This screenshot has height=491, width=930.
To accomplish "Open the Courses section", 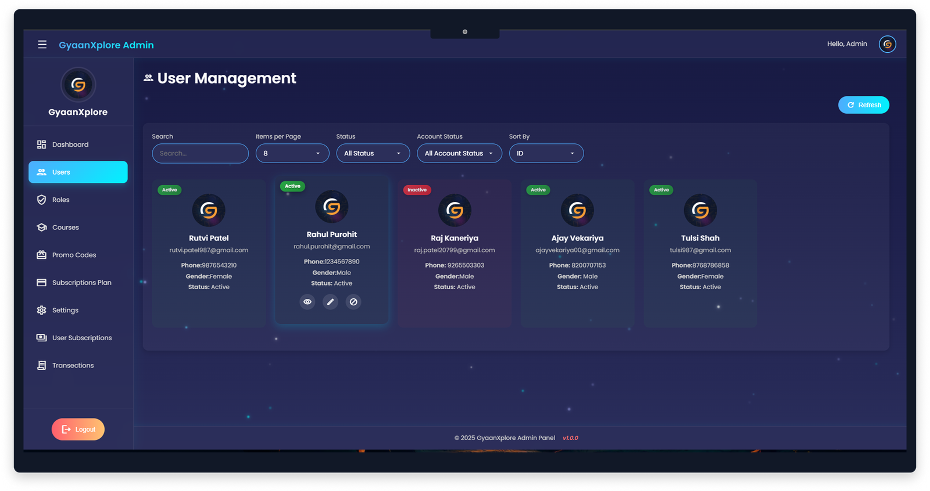I will (x=65, y=228).
